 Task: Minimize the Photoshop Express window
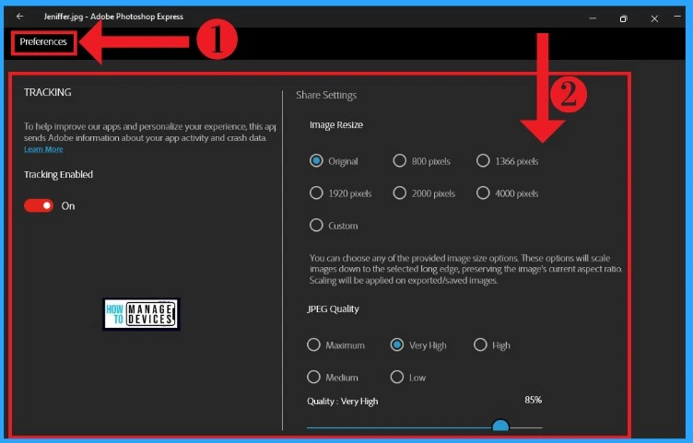coord(593,18)
